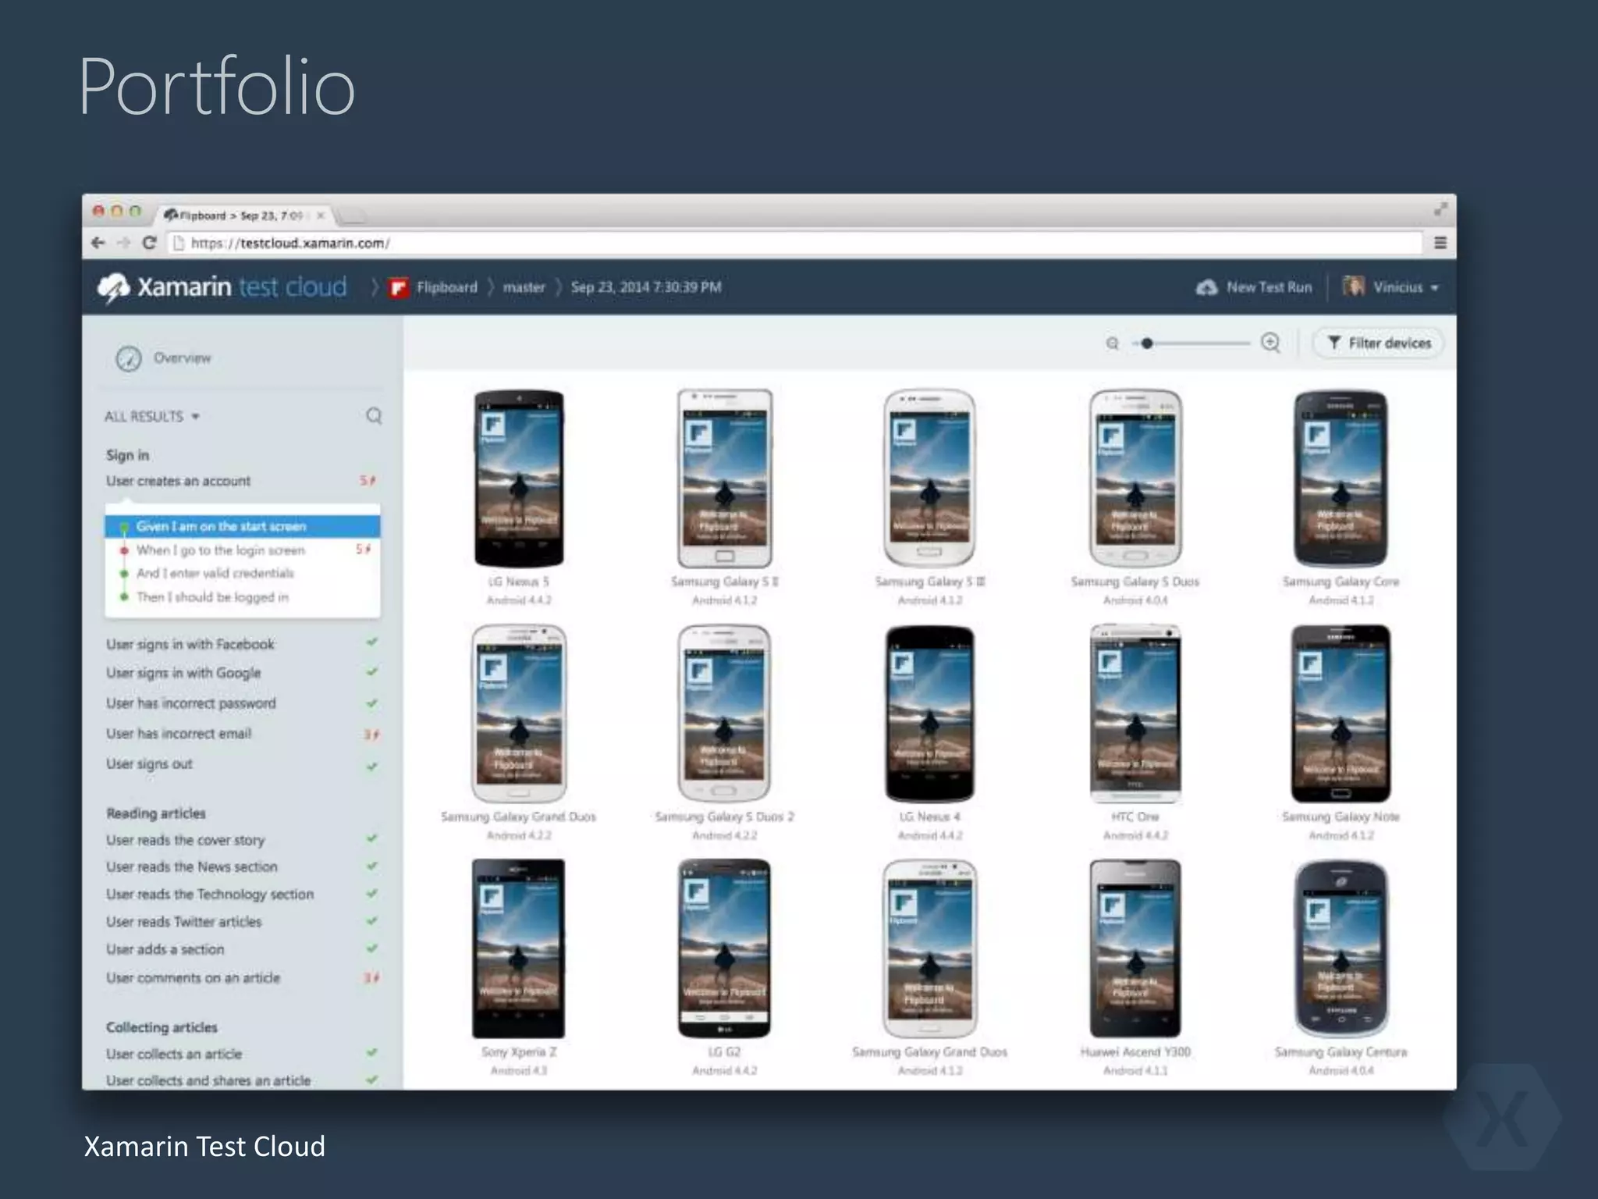Screen dimensions: 1598x1199
Task: Select step 'And I enter valid credentials'
Action: click(x=243, y=573)
